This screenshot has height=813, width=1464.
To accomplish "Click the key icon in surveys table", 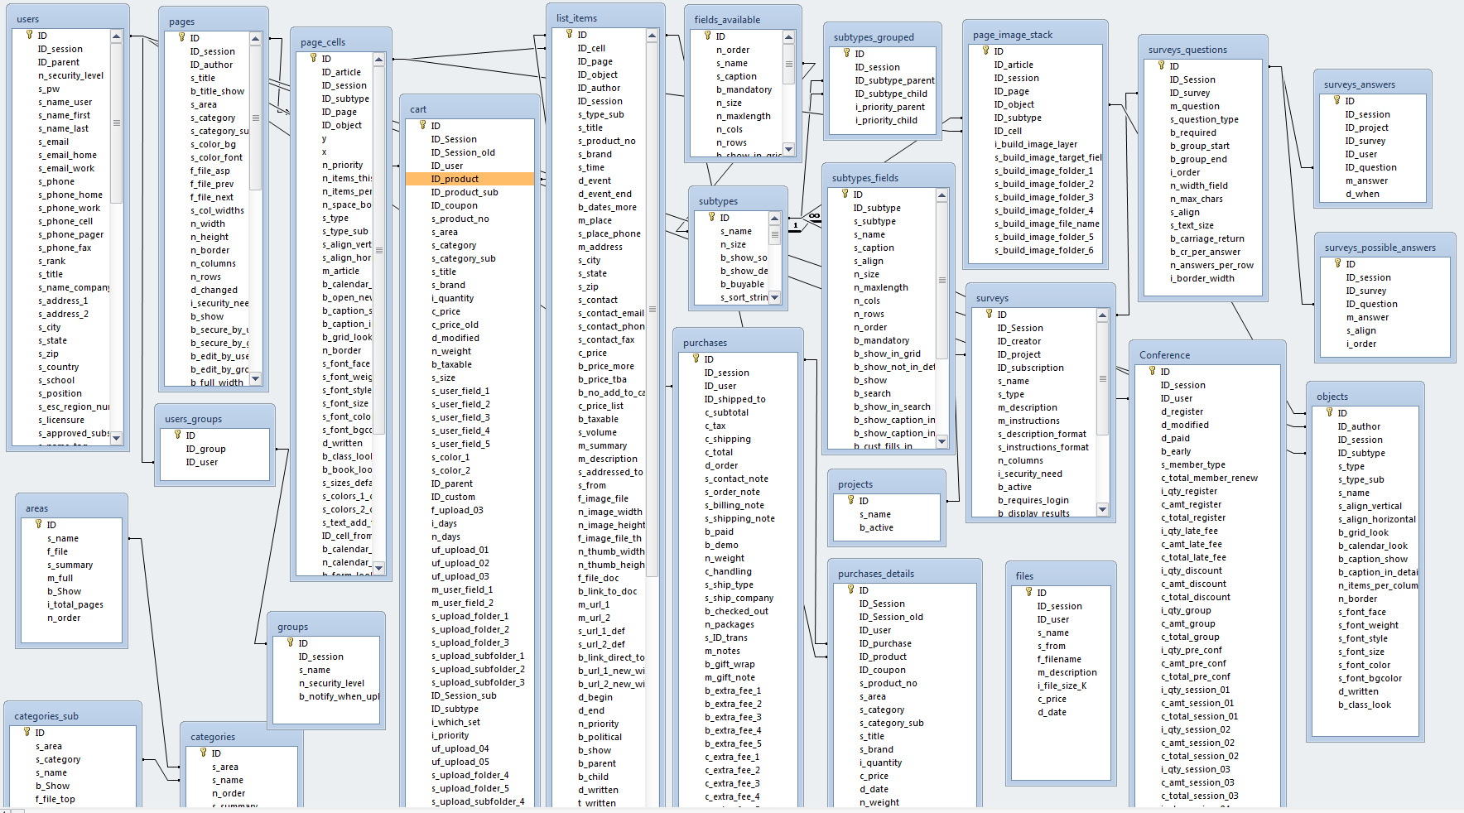I will point(989,314).
